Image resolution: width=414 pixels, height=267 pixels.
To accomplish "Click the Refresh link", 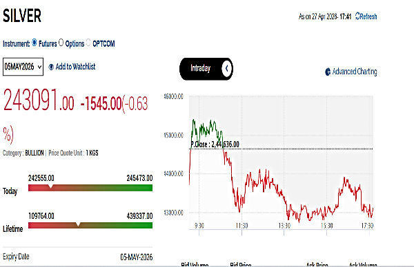I will click(x=366, y=17).
